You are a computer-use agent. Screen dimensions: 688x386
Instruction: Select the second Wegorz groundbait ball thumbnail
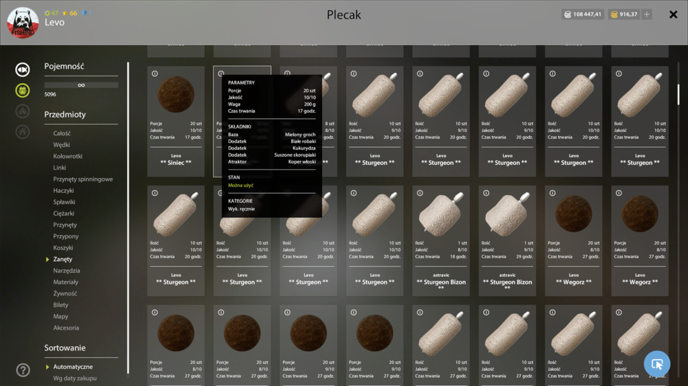coord(640,214)
